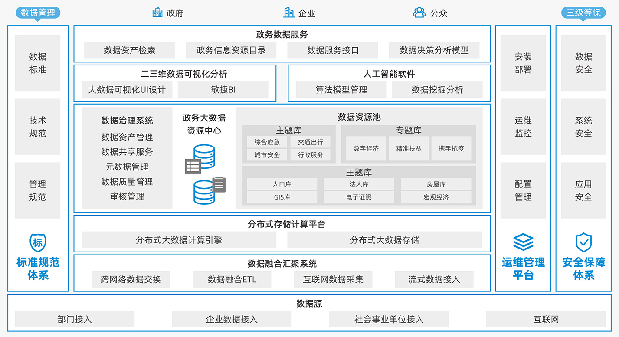Image resolution: width=619 pixels, height=337 pixels.
Task: Click the 房屋库 cell
Action: tap(436, 184)
